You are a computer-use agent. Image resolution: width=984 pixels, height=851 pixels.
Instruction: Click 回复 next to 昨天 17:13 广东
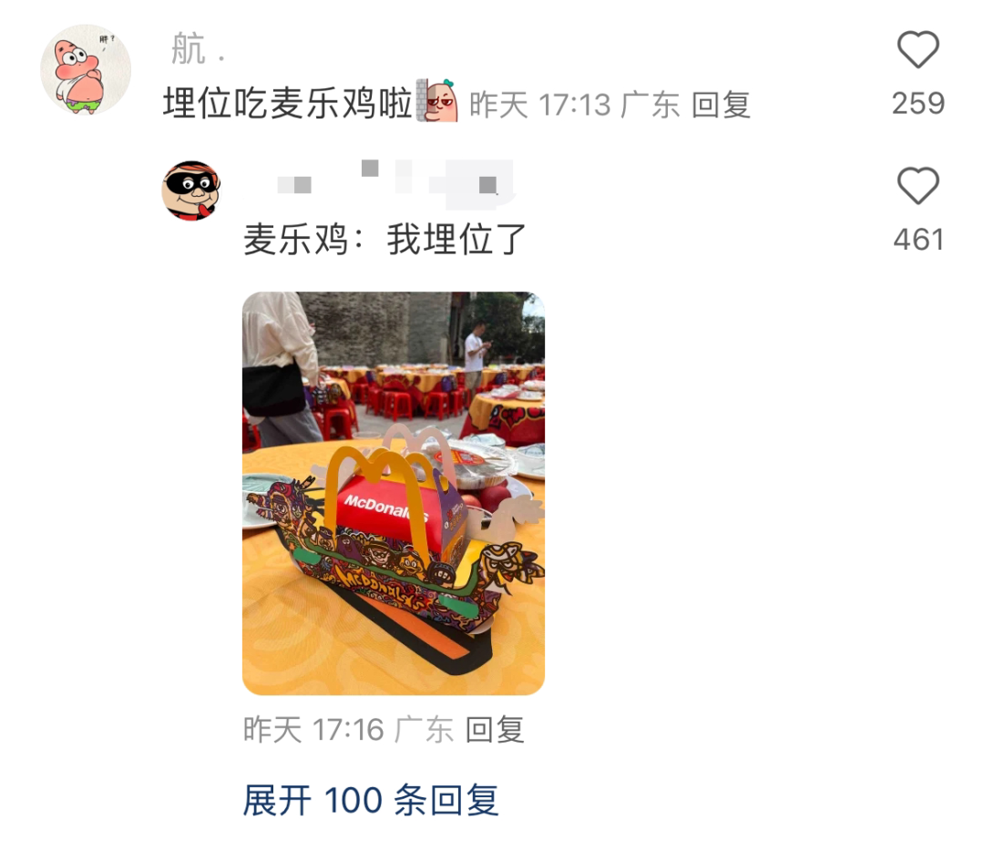point(721,105)
